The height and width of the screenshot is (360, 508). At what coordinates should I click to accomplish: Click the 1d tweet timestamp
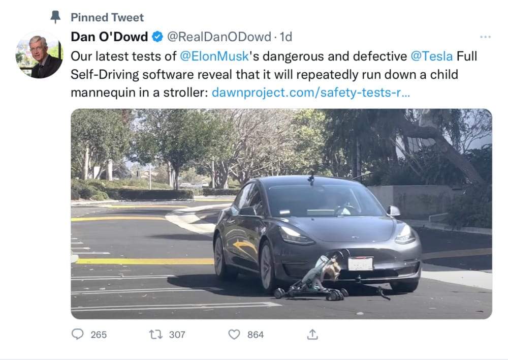[x=286, y=37]
